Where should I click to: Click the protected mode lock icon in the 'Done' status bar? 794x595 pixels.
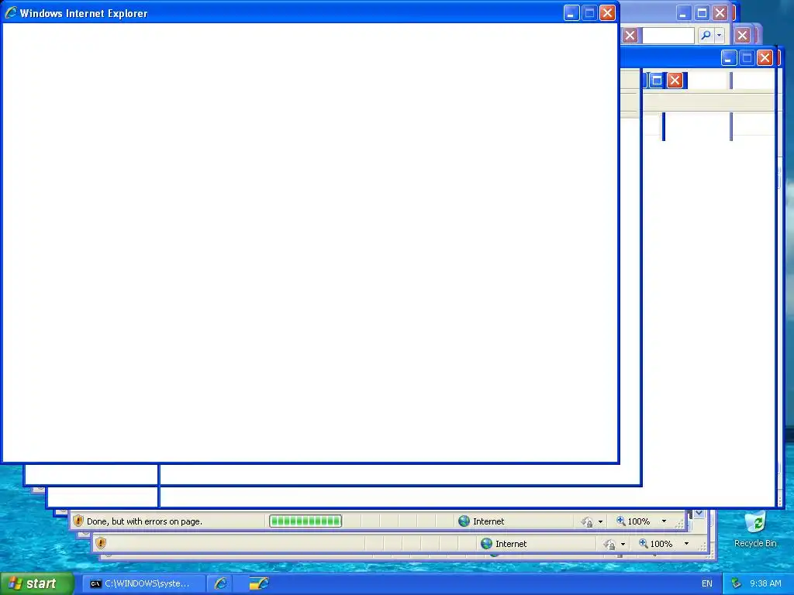pos(587,521)
